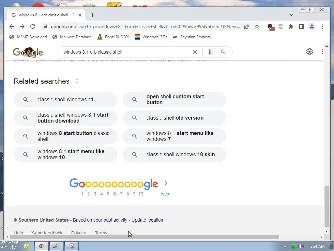Go to results page 2
Image resolution: width=334 pixels, height=251 pixels.
(x=88, y=194)
